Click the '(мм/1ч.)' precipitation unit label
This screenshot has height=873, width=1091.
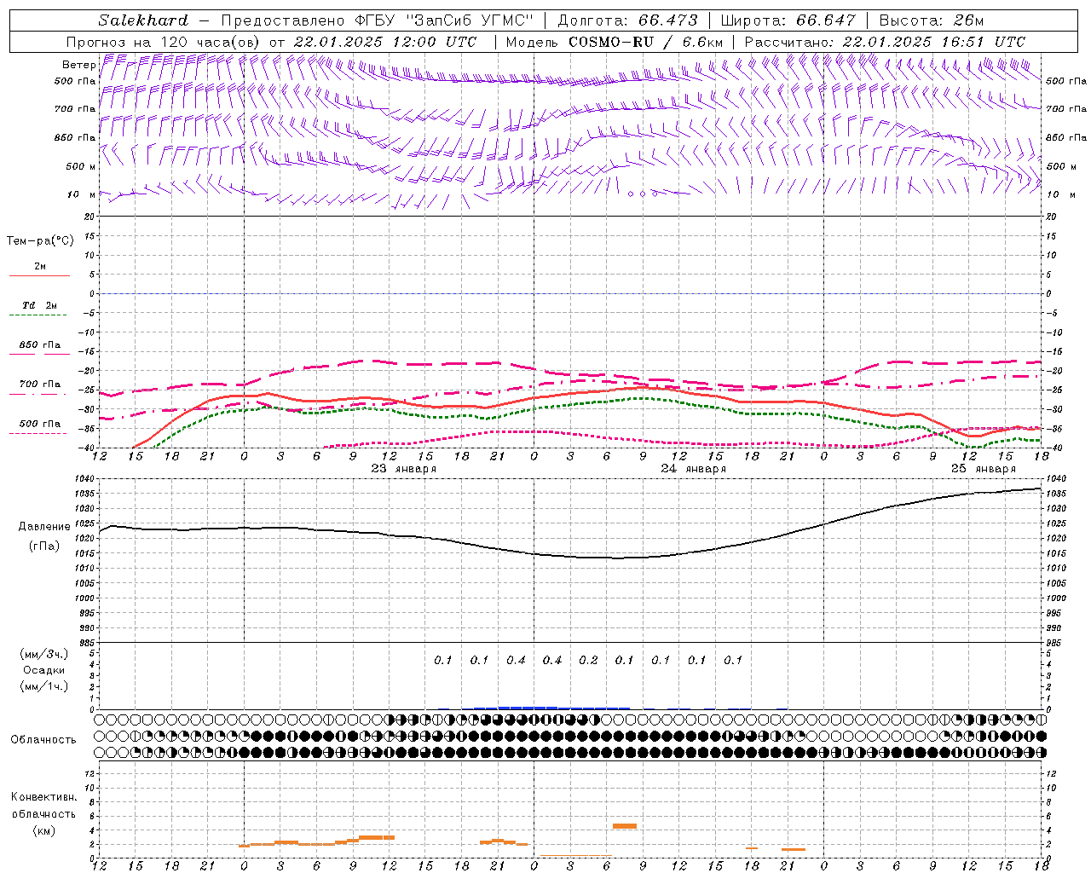coord(44,686)
